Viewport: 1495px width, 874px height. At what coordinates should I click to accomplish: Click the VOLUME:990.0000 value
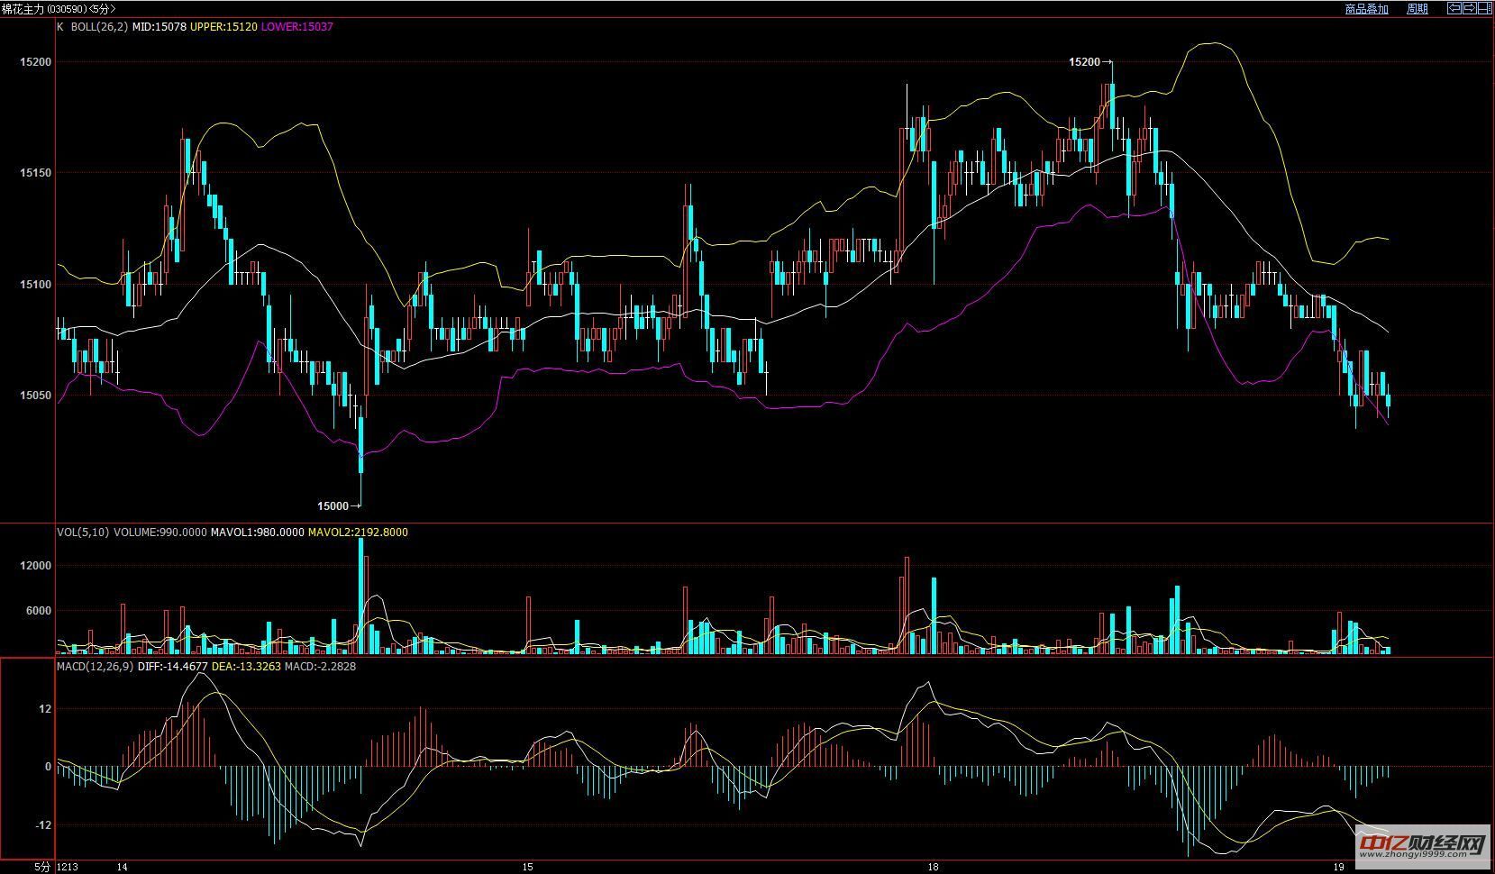click(160, 533)
